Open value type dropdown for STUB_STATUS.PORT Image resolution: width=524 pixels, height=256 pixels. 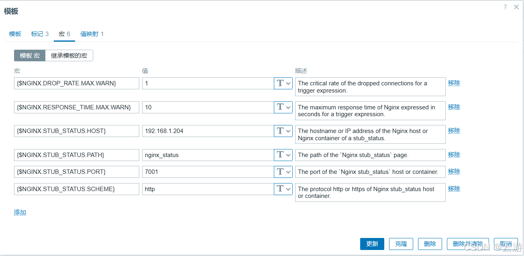[x=283, y=172]
